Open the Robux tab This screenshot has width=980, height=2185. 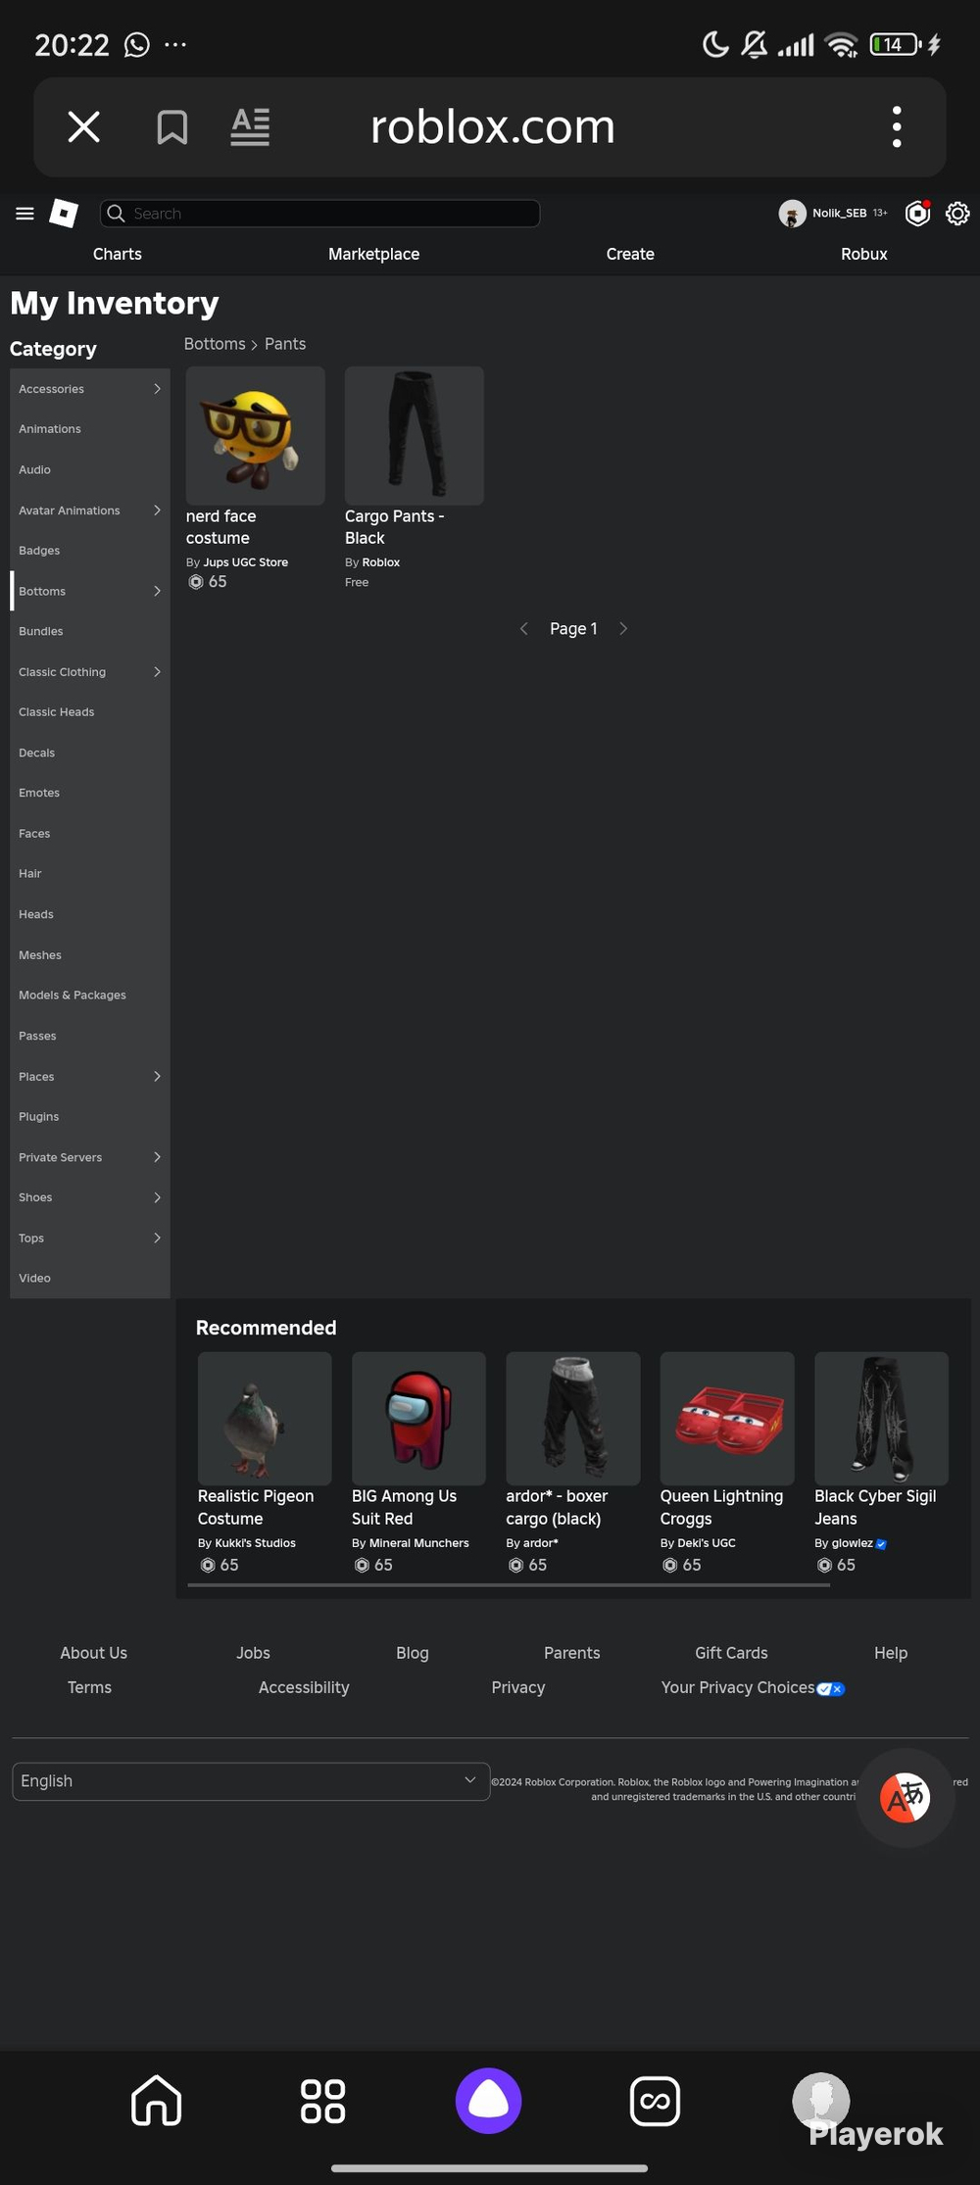[864, 254]
